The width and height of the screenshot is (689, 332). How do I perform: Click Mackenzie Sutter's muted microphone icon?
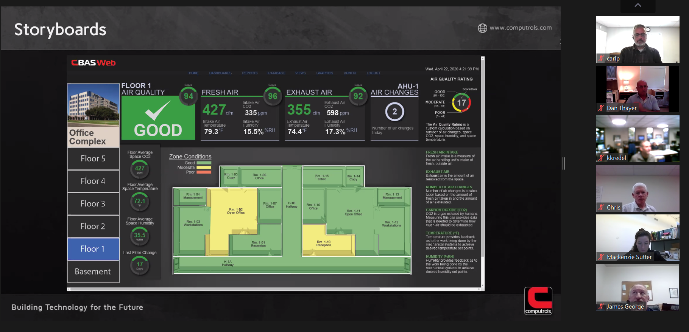tap(601, 257)
